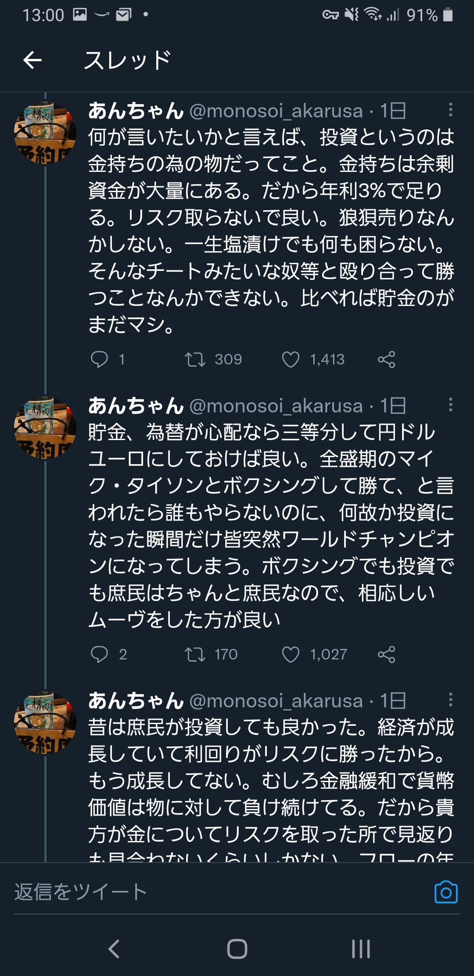This screenshot has width=474, height=976.
Task: Tap the camera icon in reply bar
Action: click(x=445, y=892)
